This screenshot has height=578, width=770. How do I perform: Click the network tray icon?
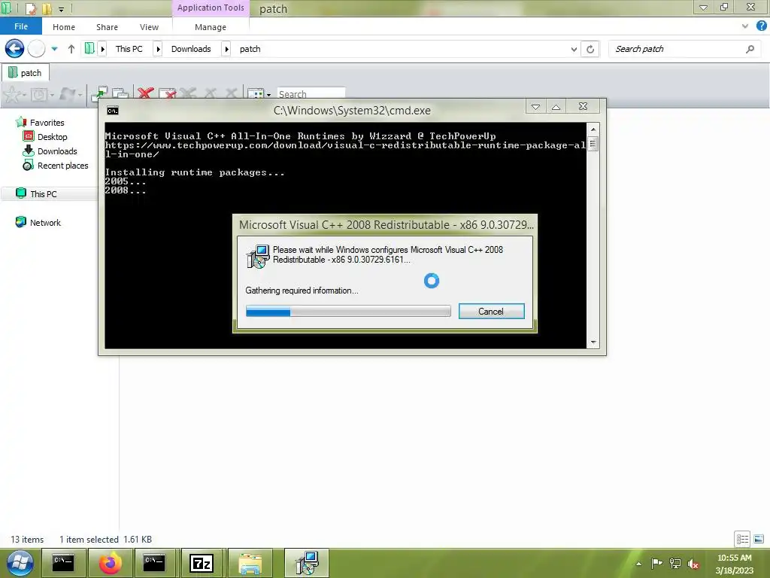[x=675, y=564]
